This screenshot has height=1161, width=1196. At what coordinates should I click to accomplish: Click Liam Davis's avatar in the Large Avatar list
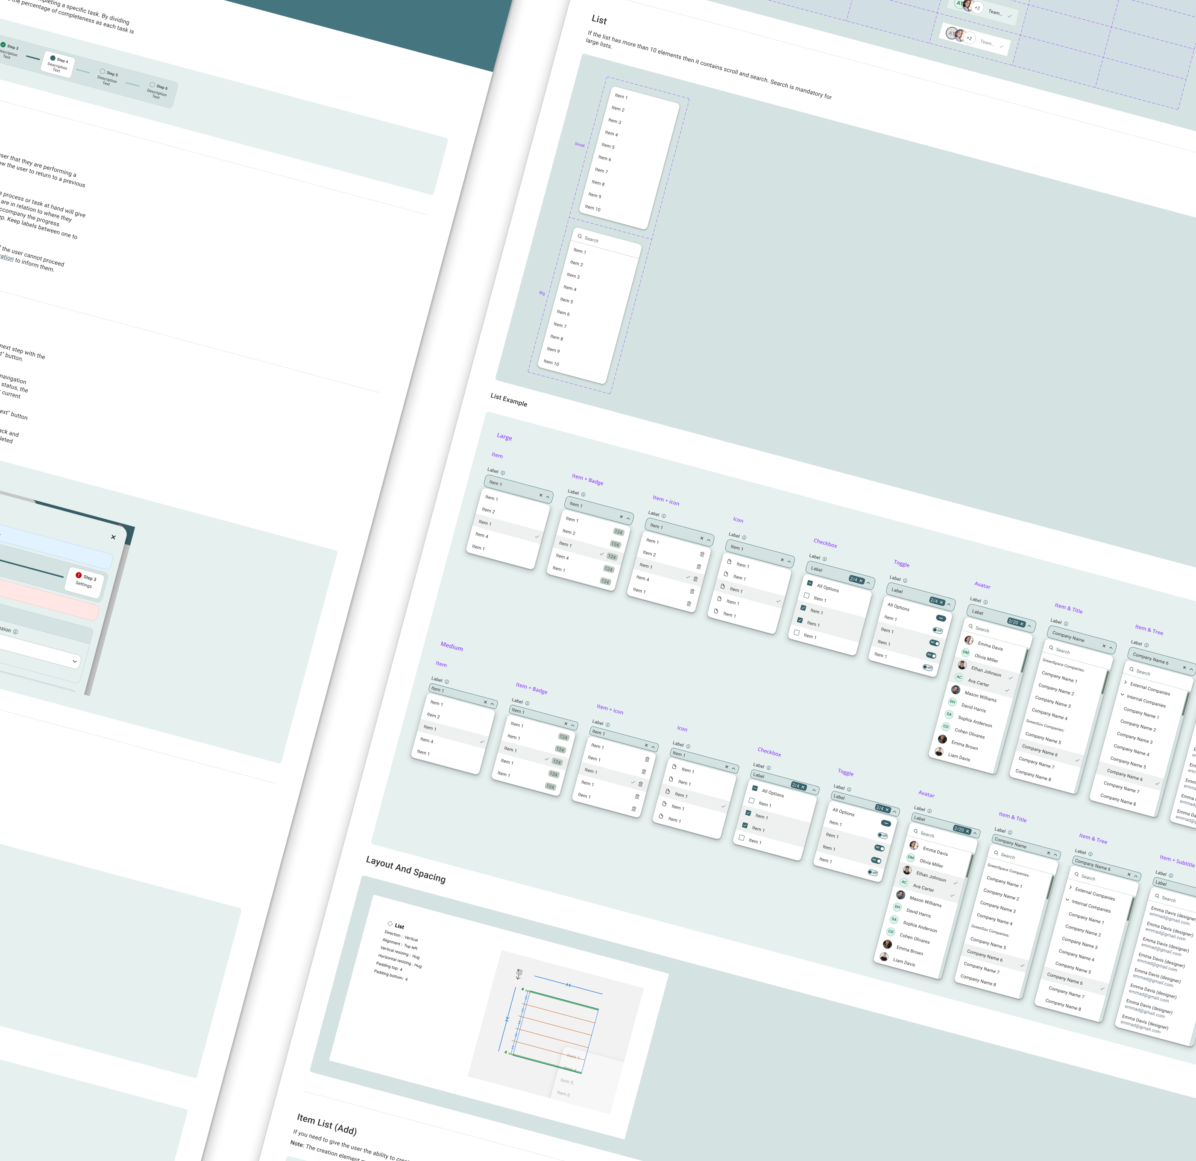(939, 752)
